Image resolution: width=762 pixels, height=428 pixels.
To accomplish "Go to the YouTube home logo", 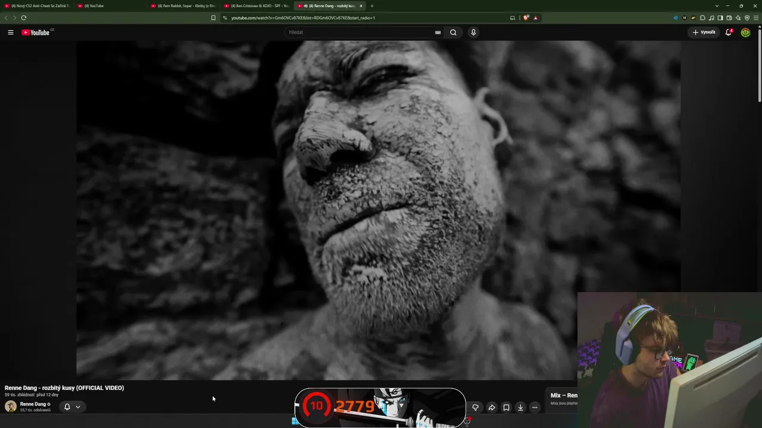I will pos(36,32).
